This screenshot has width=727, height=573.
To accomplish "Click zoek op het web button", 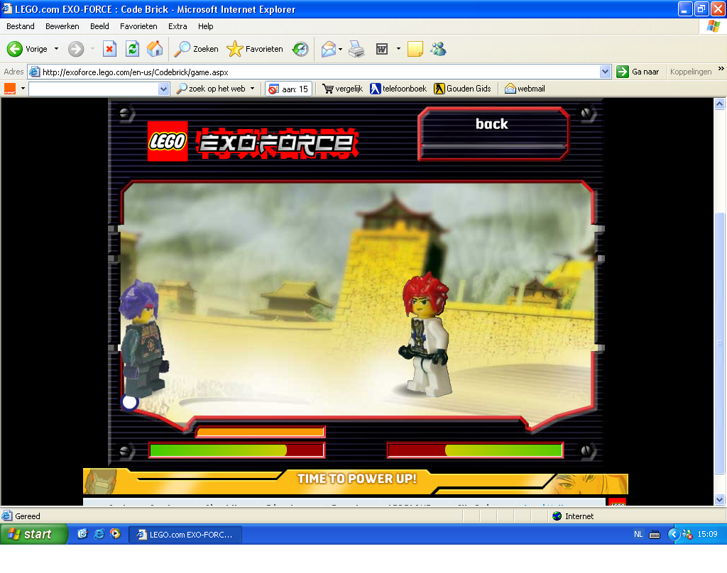I will [212, 89].
